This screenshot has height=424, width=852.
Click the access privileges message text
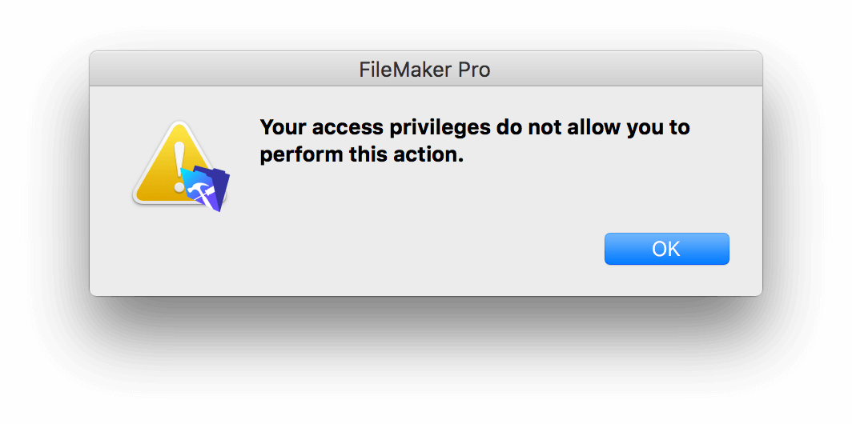[x=475, y=142]
